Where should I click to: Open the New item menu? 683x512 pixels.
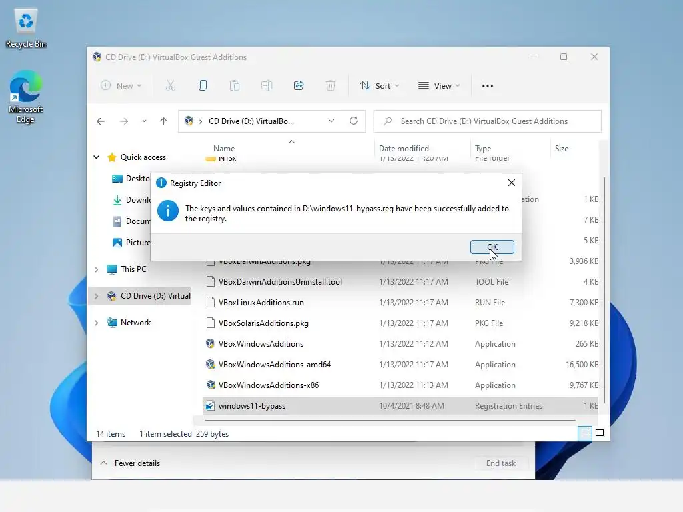pyautogui.click(x=121, y=86)
